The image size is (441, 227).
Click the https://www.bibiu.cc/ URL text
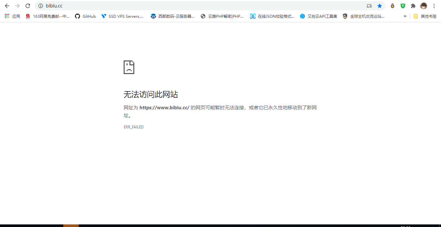click(x=164, y=108)
